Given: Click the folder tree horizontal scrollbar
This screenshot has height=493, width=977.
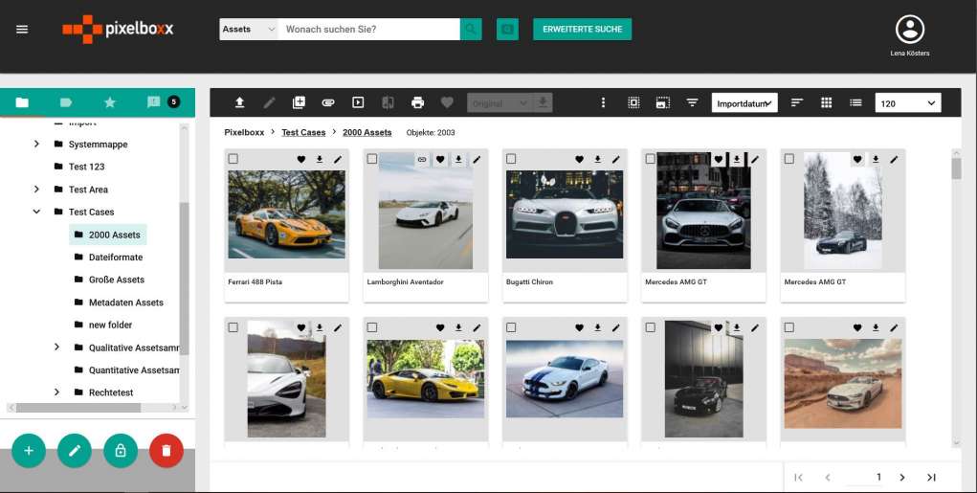Looking at the screenshot, I should point(78,408).
